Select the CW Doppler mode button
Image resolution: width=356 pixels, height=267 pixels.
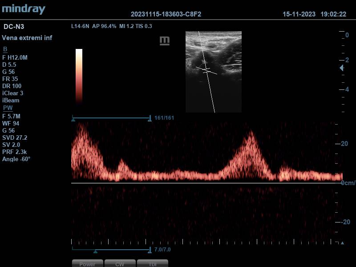[120, 263]
